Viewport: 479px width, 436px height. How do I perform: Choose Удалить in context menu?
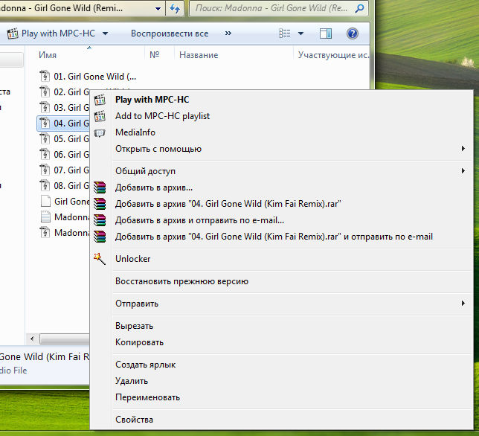point(132,381)
